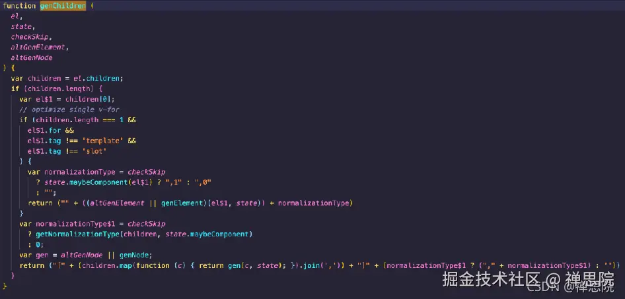
Task: Click the 'template' string literal
Action: [104, 141]
